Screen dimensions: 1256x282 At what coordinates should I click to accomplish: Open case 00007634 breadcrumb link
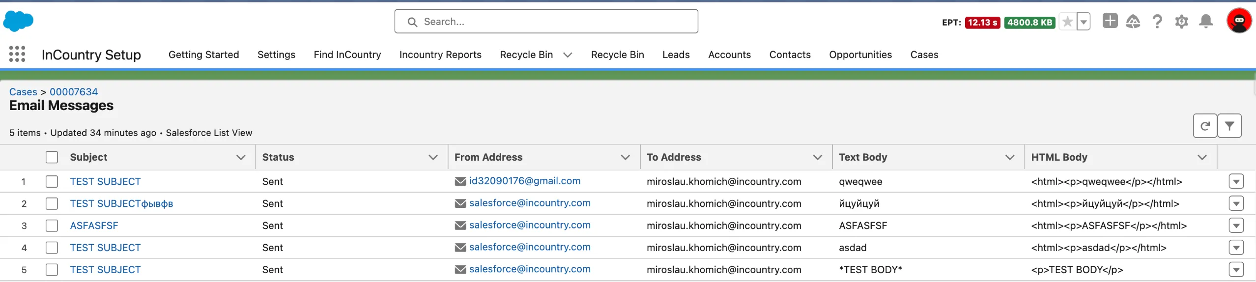pyautogui.click(x=74, y=92)
